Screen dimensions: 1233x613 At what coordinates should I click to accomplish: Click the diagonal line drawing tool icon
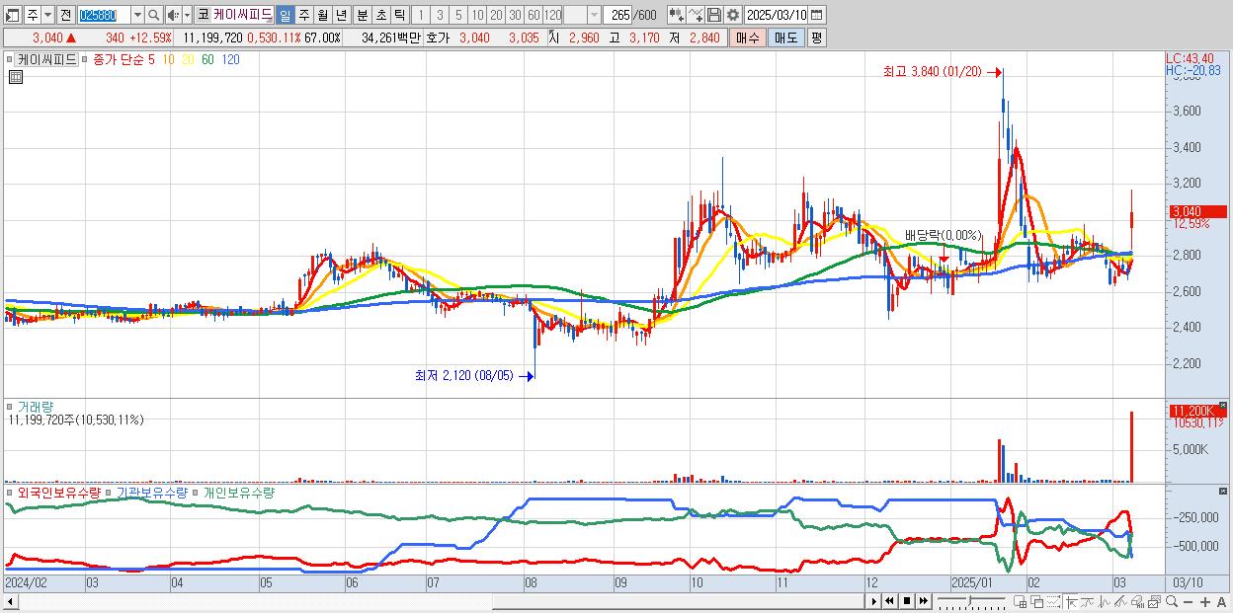click(1120, 602)
